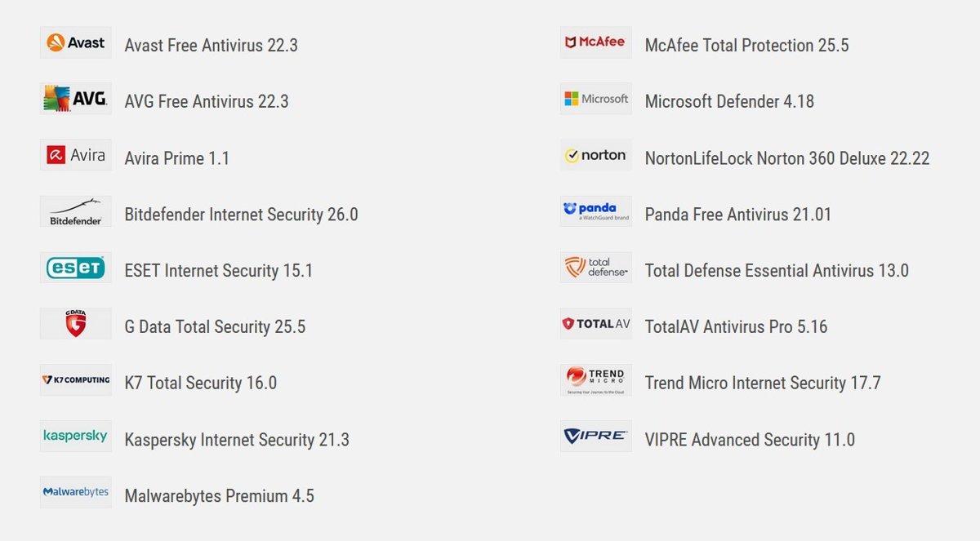Image resolution: width=980 pixels, height=541 pixels.
Task: Click K7 Total Security 16.0 text
Action: click(x=201, y=384)
